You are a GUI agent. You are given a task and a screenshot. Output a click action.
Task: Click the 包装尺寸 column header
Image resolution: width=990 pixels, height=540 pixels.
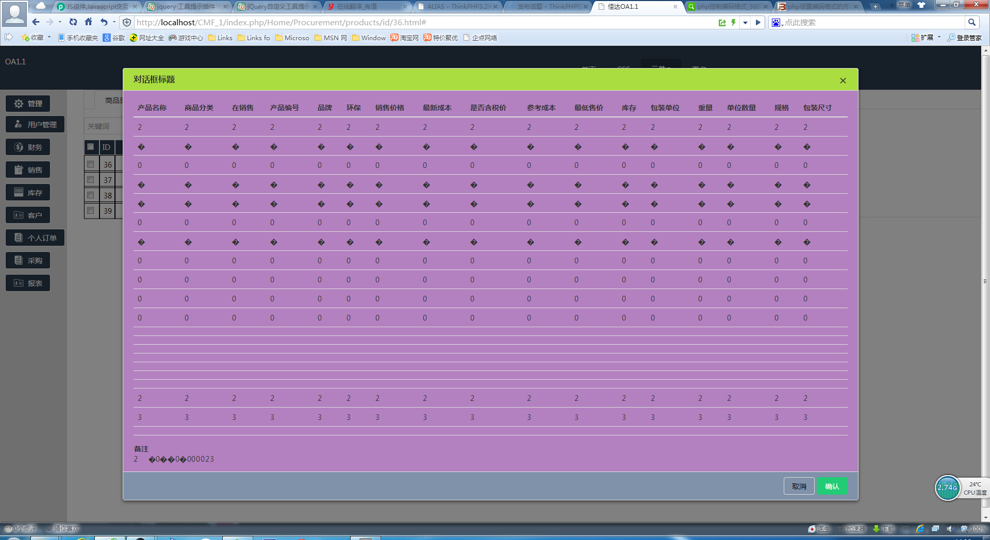pos(818,108)
